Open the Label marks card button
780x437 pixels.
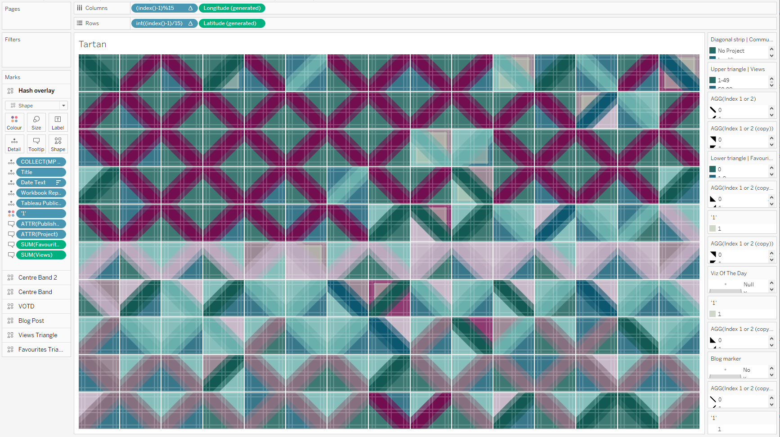58,122
